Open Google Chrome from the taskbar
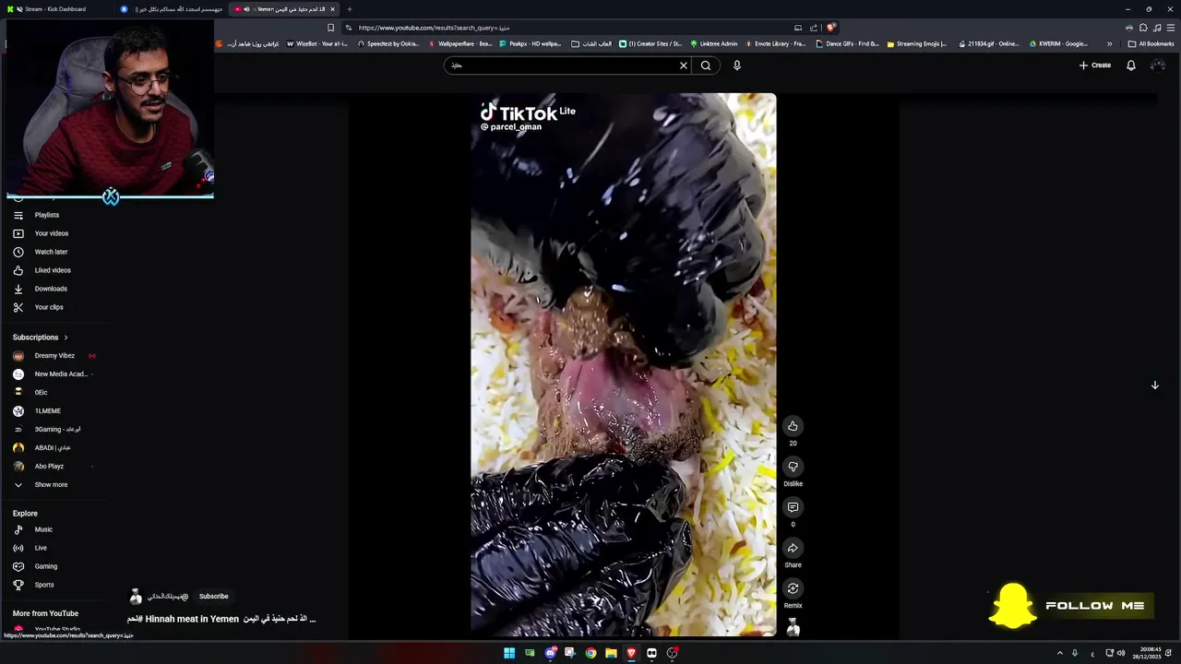 pos(590,653)
